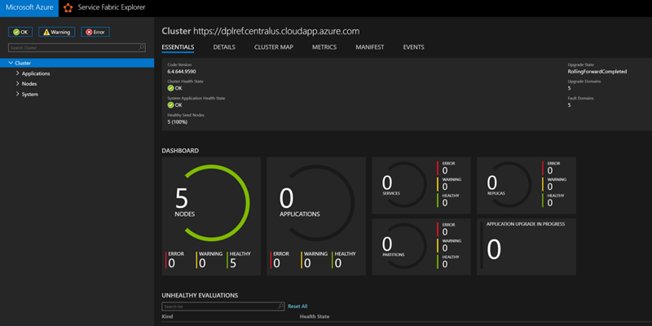Click the Search Cluster input field
Image resolution: width=652 pixels, height=326 pixels.
77,48
